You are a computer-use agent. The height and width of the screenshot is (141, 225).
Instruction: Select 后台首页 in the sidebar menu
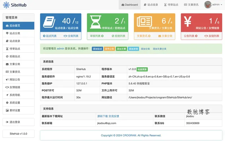[19, 26]
